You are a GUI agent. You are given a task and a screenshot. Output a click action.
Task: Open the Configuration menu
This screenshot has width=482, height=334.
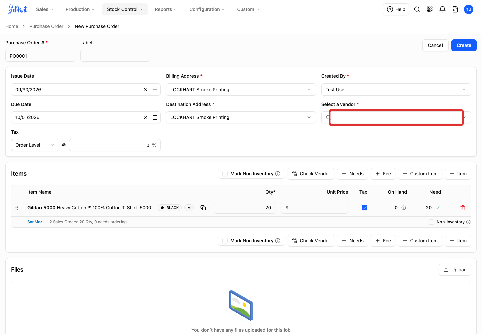pos(207,9)
